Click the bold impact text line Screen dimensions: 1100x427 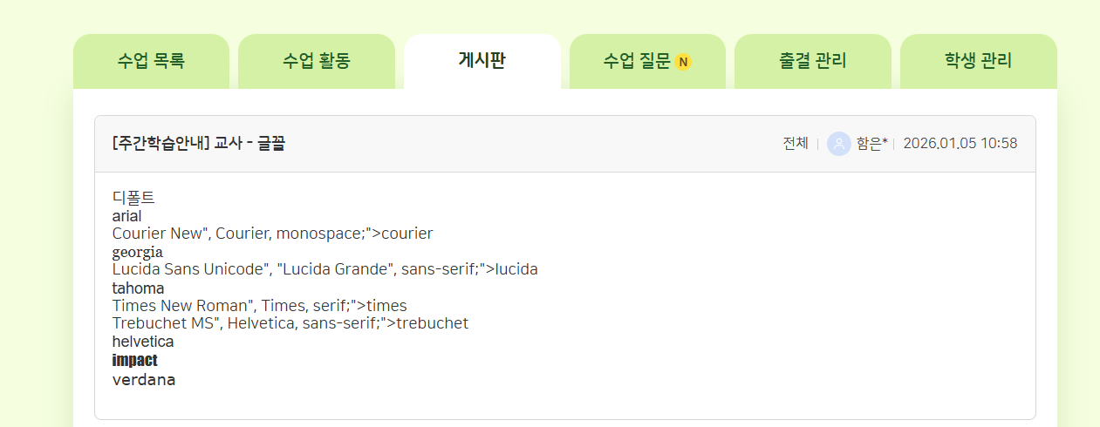[135, 360]
